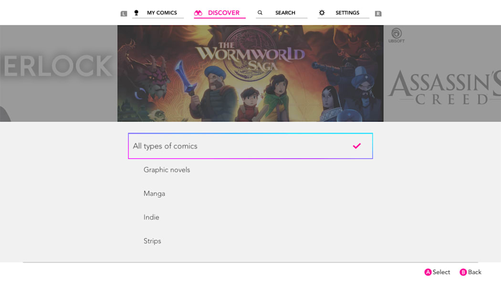This screenshot has height=282, width=501.
Task: Click the Select button label
Action: (441, 272)
